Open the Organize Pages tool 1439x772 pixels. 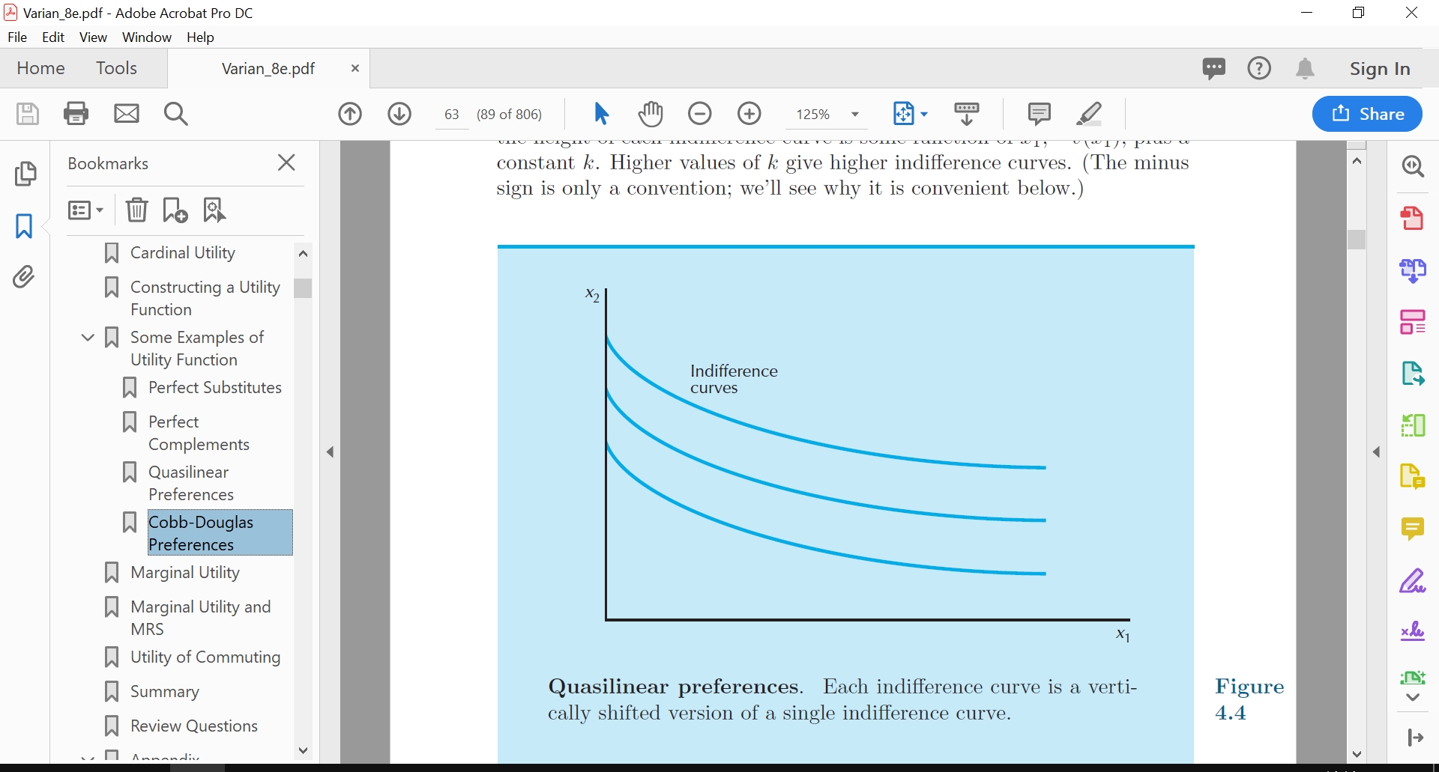1413,322
